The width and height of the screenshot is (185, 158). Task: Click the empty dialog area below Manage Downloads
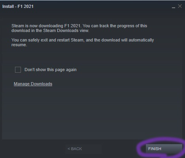tap(92, 113)
